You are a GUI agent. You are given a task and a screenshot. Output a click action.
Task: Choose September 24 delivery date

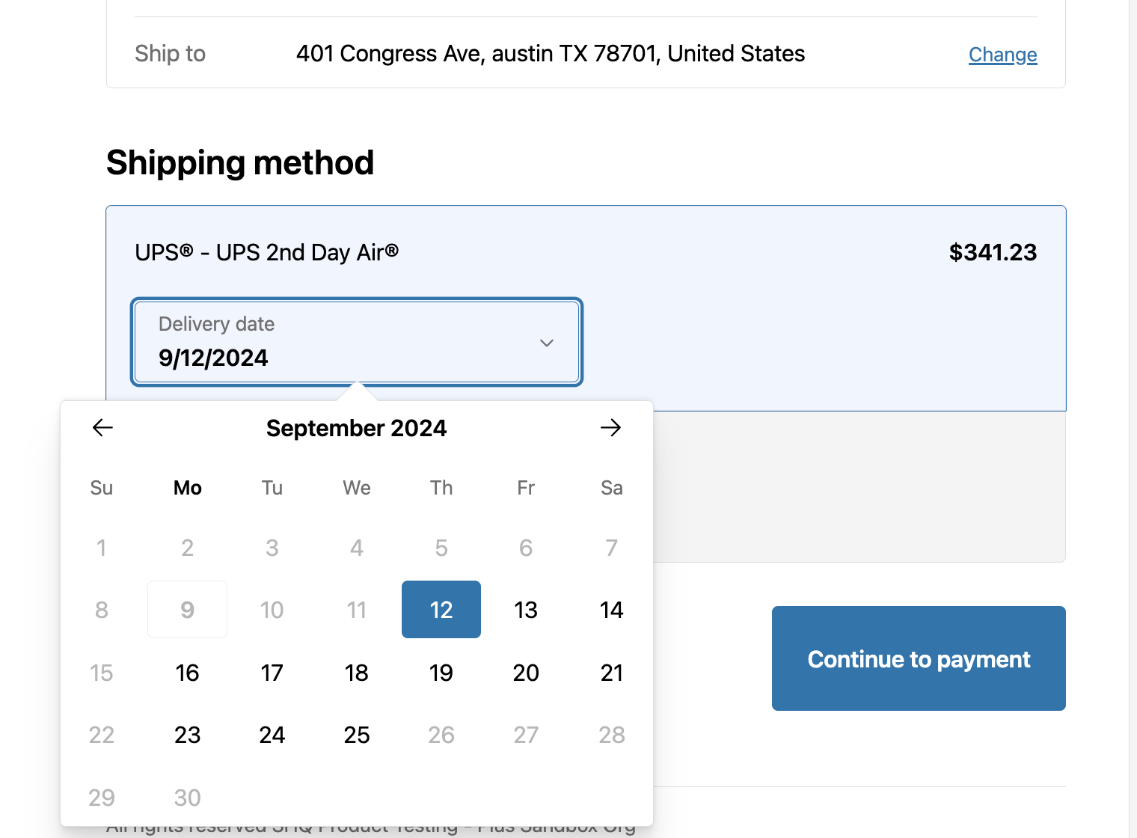click(272, 735)
